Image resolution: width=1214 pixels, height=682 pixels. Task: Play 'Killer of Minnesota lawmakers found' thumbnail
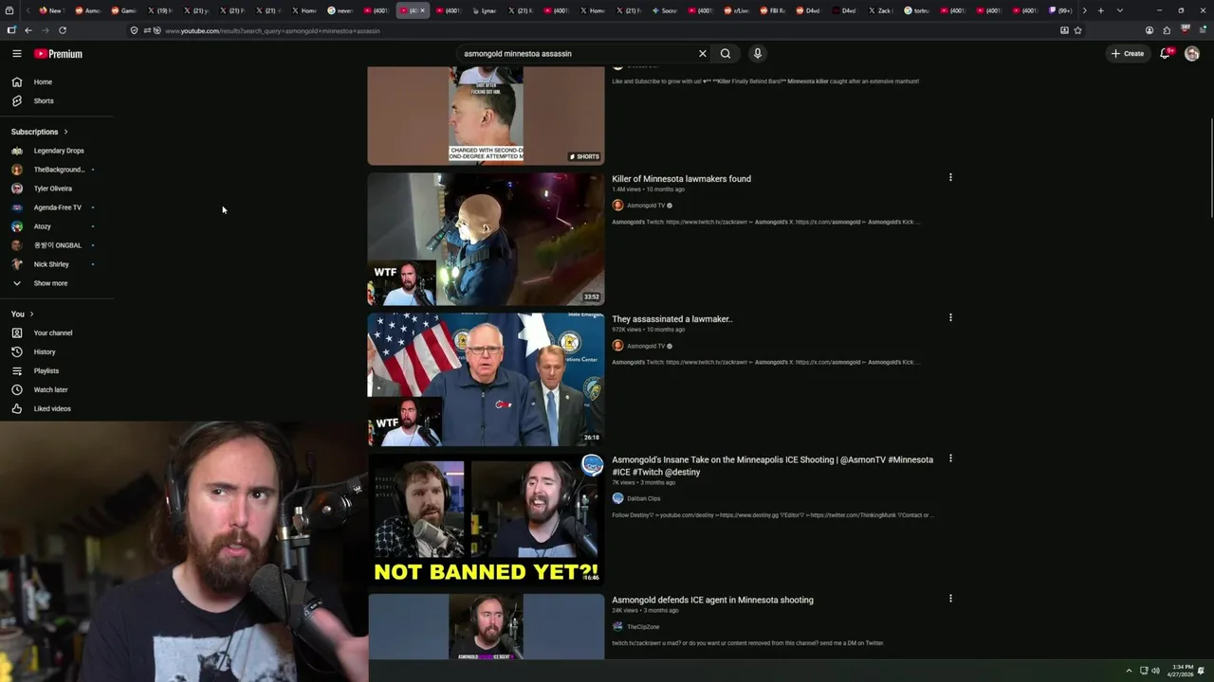[x=486, y=239]
